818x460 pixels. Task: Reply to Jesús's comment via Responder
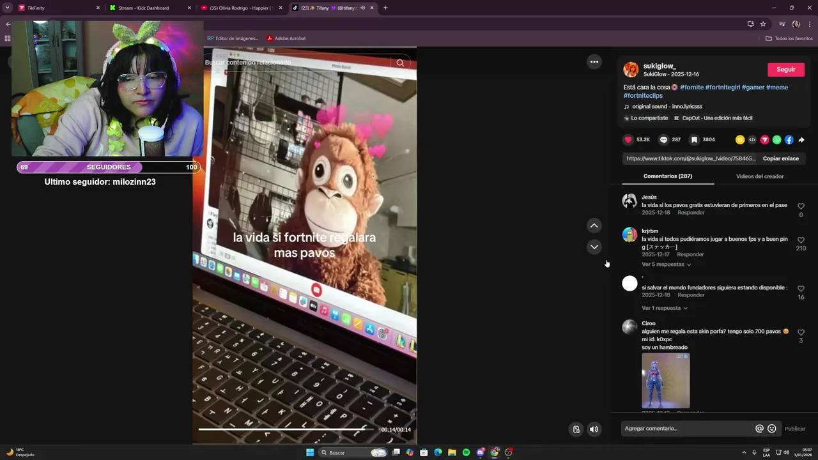[x=691, y=213]
